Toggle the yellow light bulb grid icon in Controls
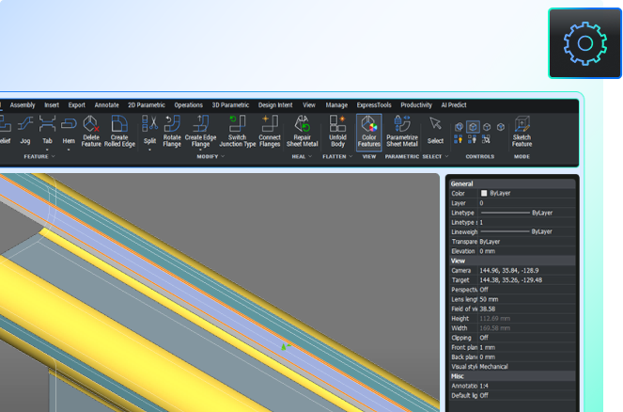 pyautogui.click(x=459, y=139)
